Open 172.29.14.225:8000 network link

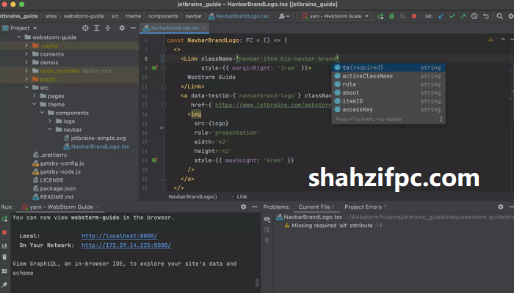126,245
